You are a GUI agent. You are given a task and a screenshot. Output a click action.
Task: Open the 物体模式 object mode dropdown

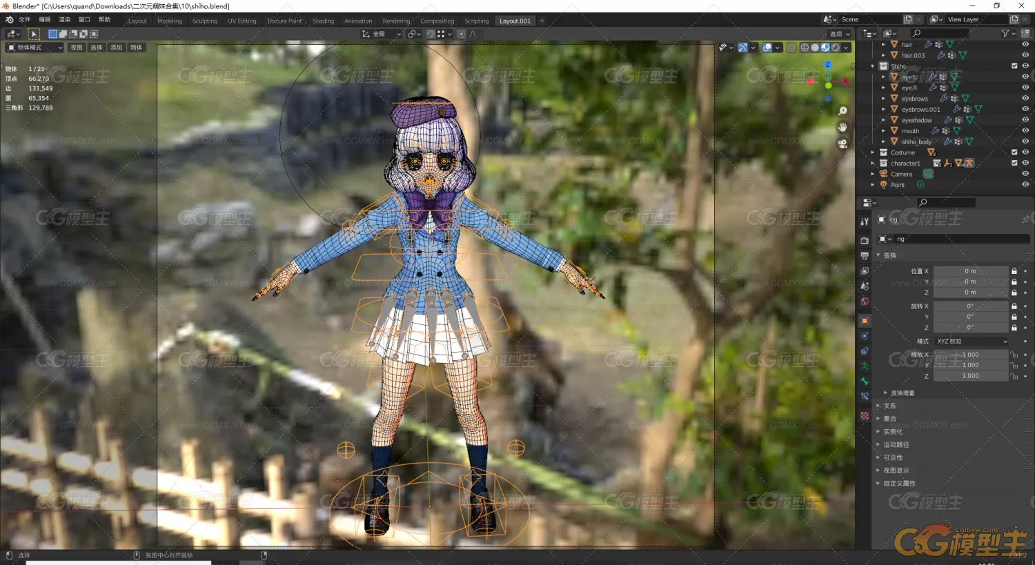(x=34, y=48)
